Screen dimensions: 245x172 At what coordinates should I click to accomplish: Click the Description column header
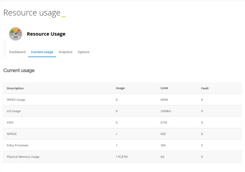pos(15,88)
